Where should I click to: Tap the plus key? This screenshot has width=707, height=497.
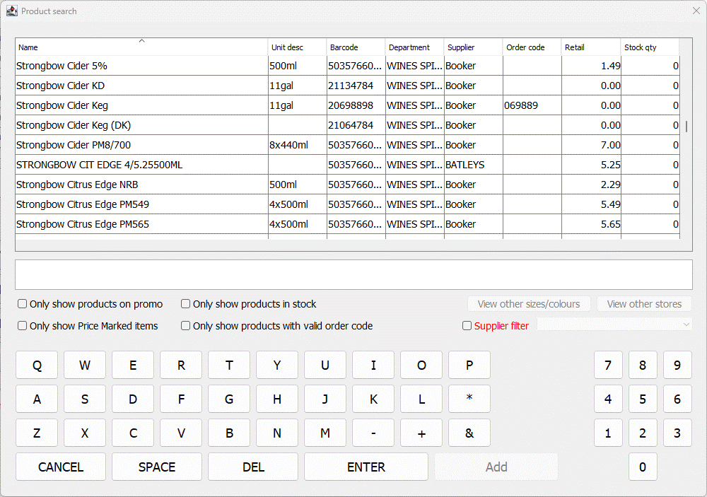tap(421, 433)
